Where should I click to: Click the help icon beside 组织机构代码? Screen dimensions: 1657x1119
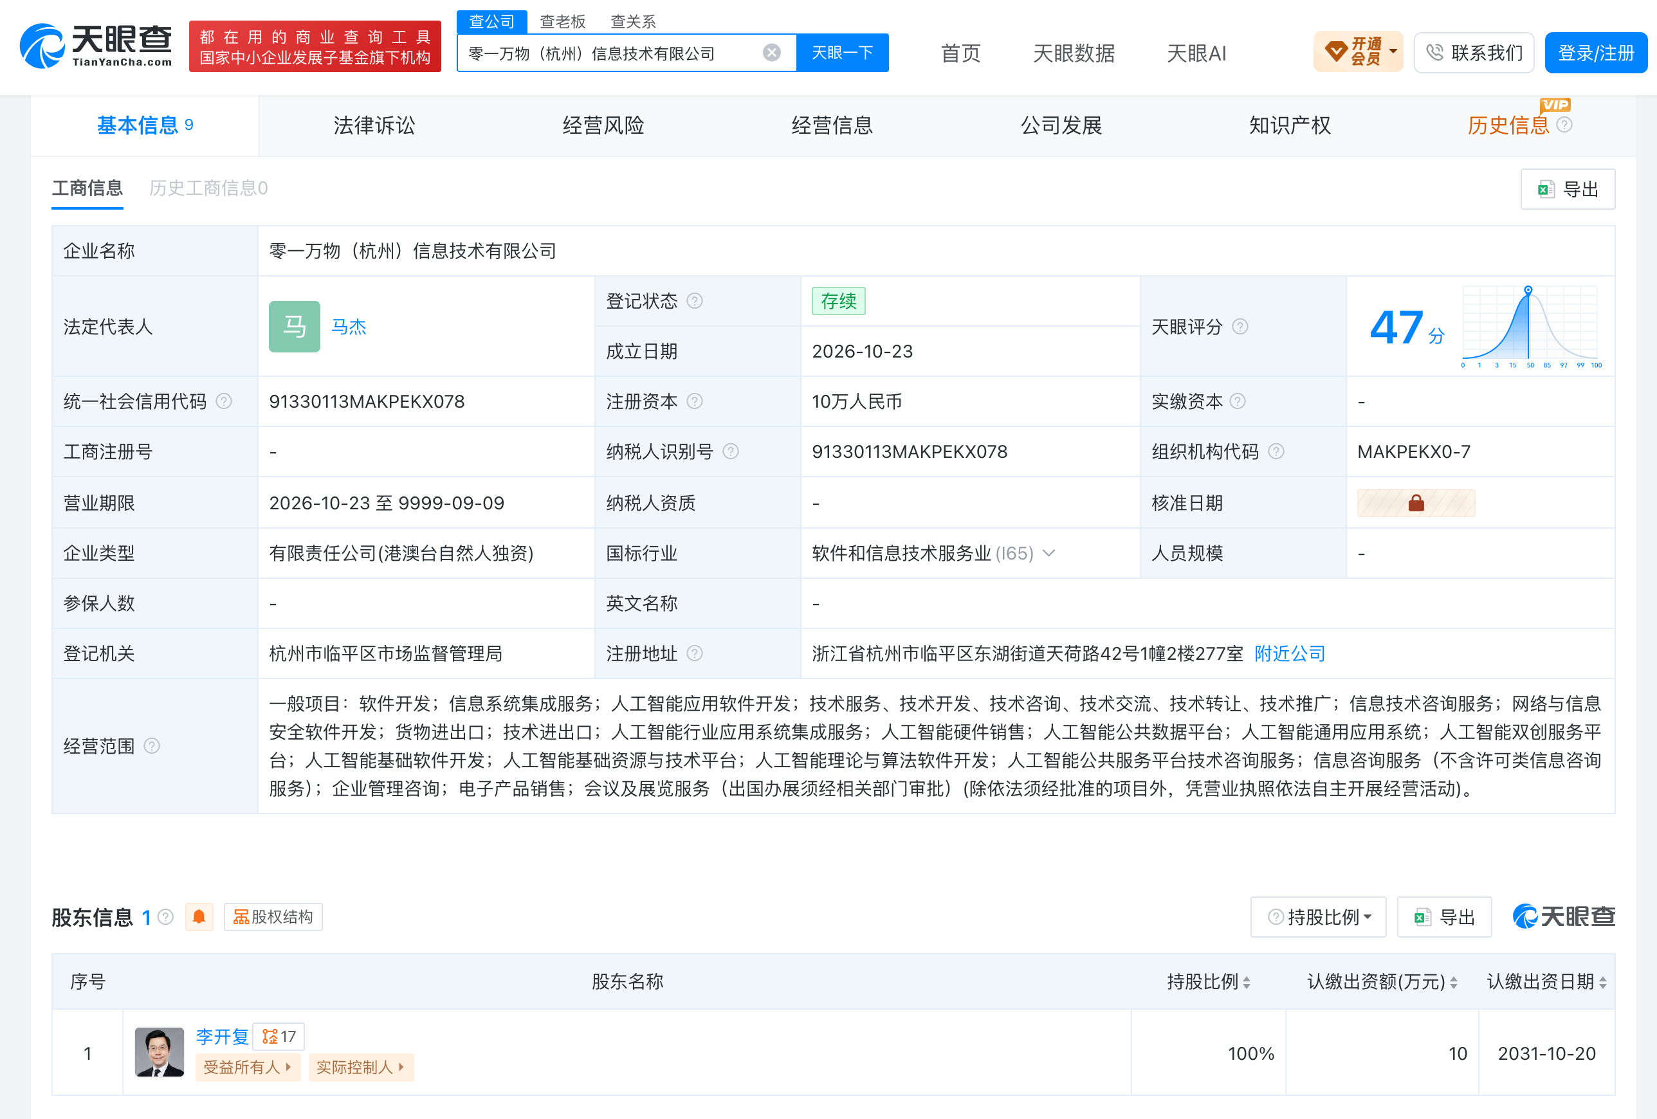[x=1277, y=451]
